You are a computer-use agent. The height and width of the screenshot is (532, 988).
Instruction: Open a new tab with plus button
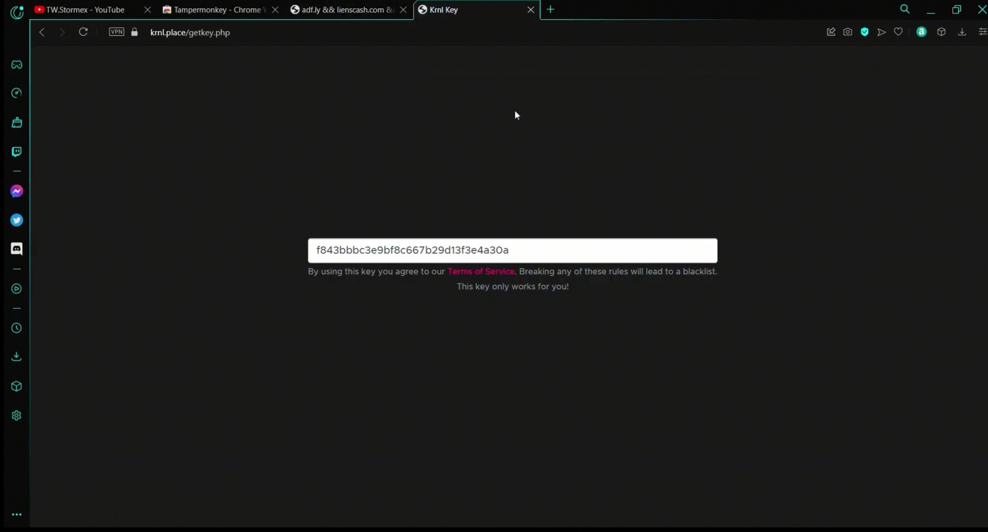click(x=551, y=10)
